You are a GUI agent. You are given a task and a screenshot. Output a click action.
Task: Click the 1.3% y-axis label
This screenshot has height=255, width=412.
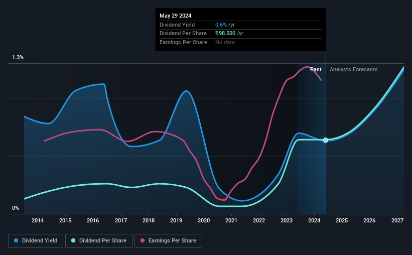[18, 57]
